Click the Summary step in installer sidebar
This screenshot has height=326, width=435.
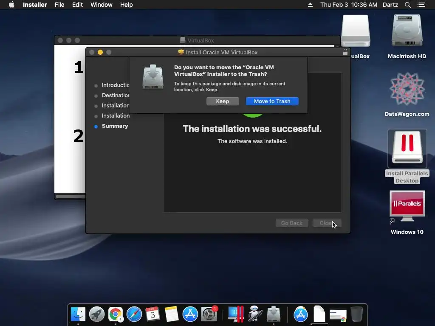115,126
